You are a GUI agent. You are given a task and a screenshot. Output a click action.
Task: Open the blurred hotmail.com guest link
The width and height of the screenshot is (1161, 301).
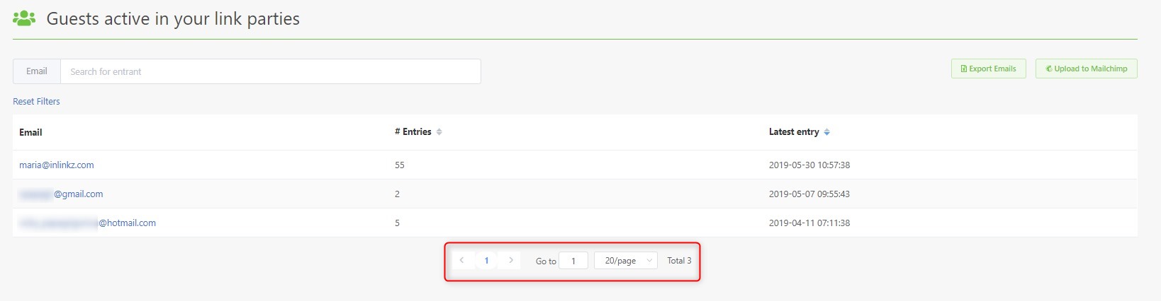tap(87, 223)
